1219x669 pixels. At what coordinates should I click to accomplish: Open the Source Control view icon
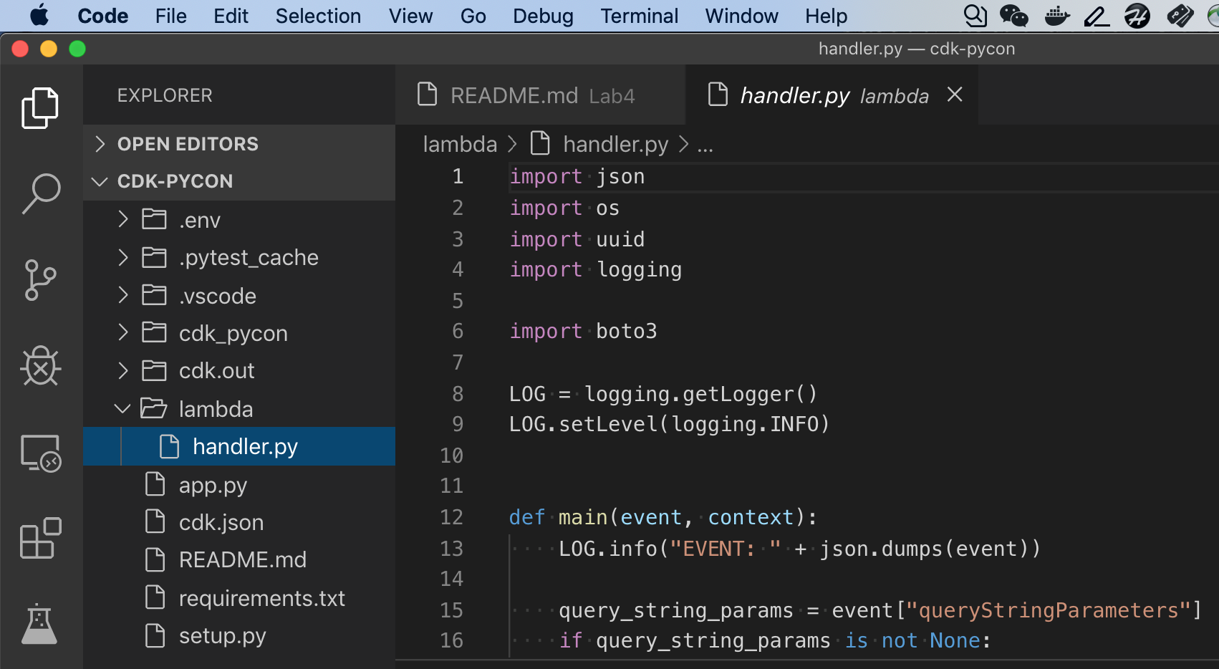tap(40, 280)
